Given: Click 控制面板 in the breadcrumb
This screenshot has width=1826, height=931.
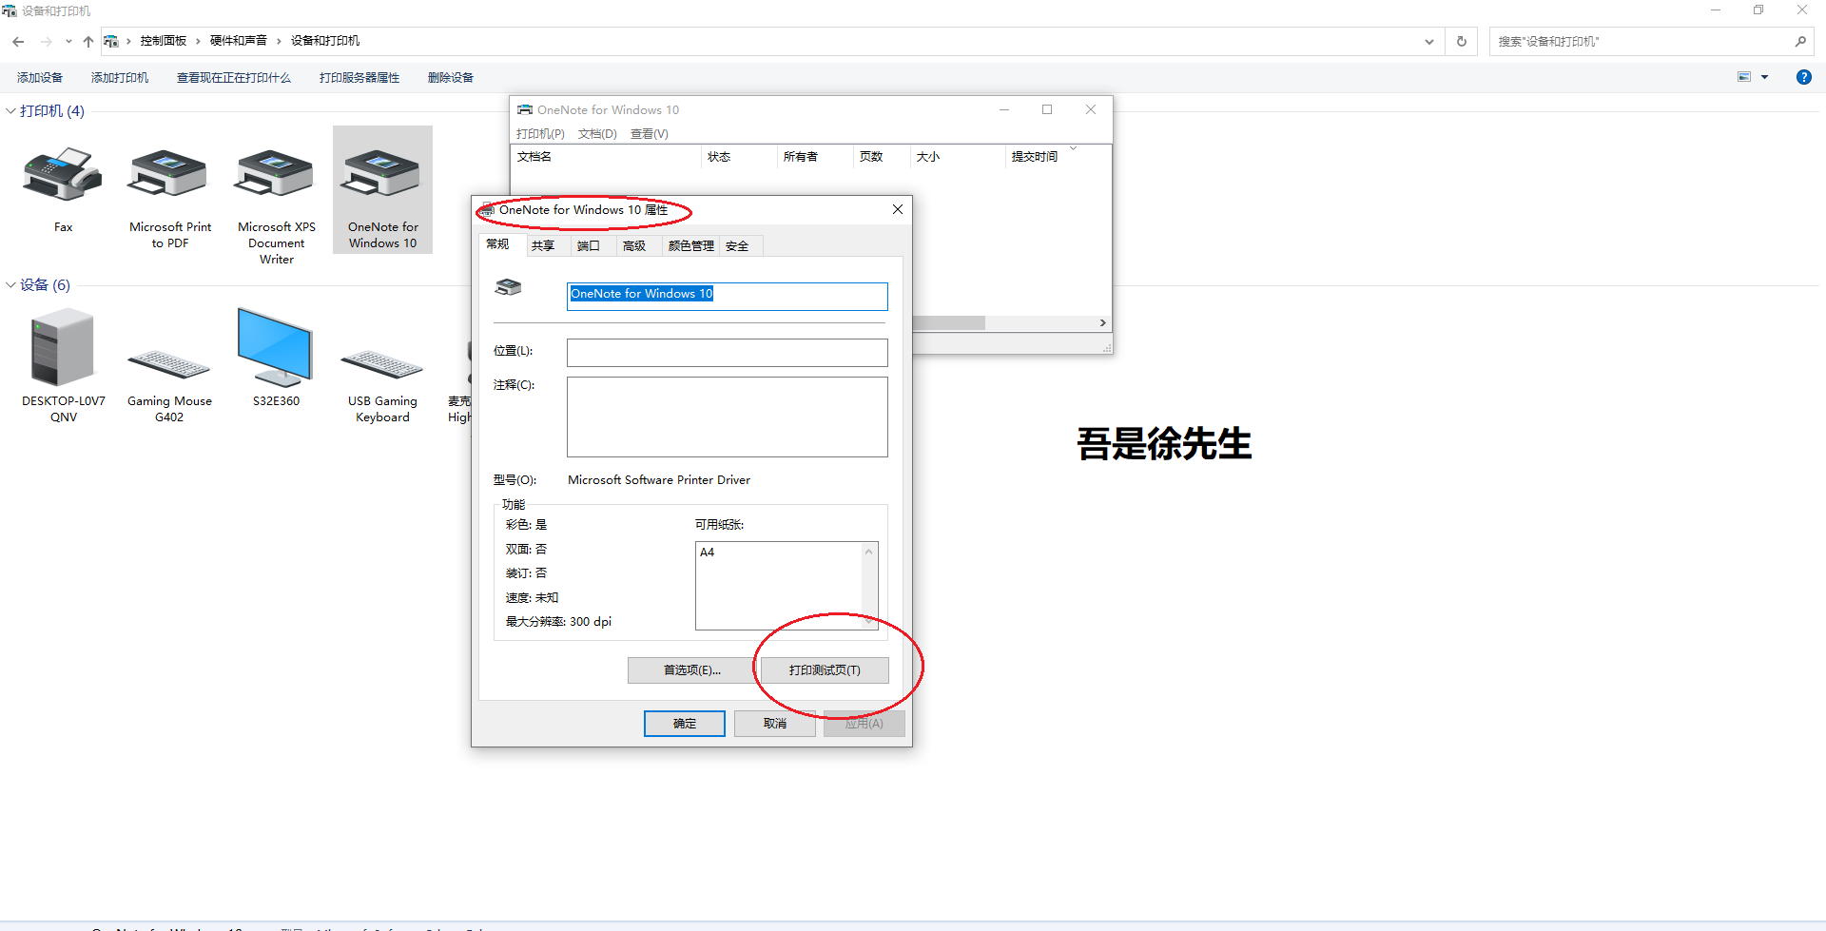Looking at the screenshot, I should pos(164,41).
